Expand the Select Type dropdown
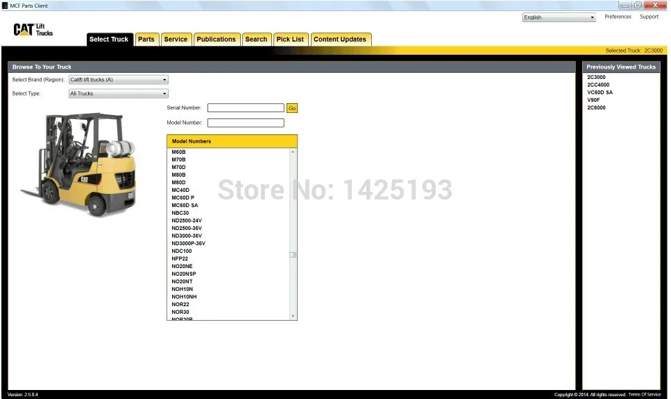671x399 pixels. [119, 94]
